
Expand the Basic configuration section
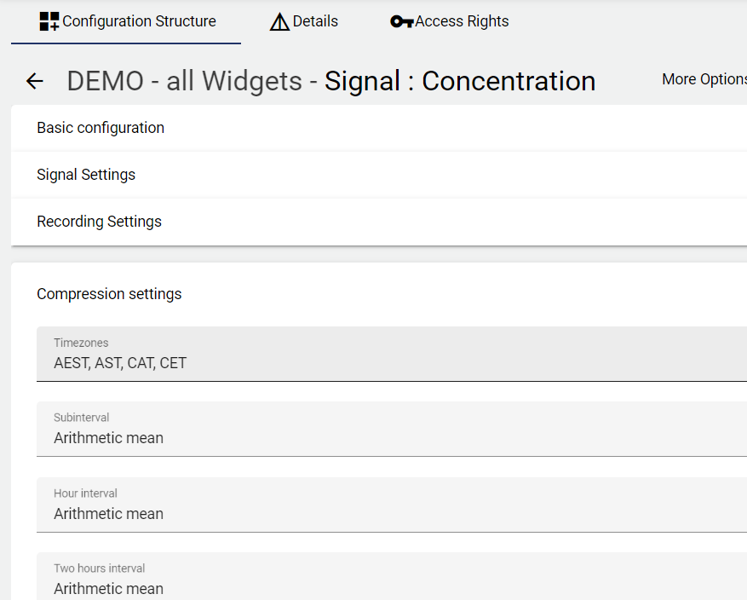click(x=101, y=128)
